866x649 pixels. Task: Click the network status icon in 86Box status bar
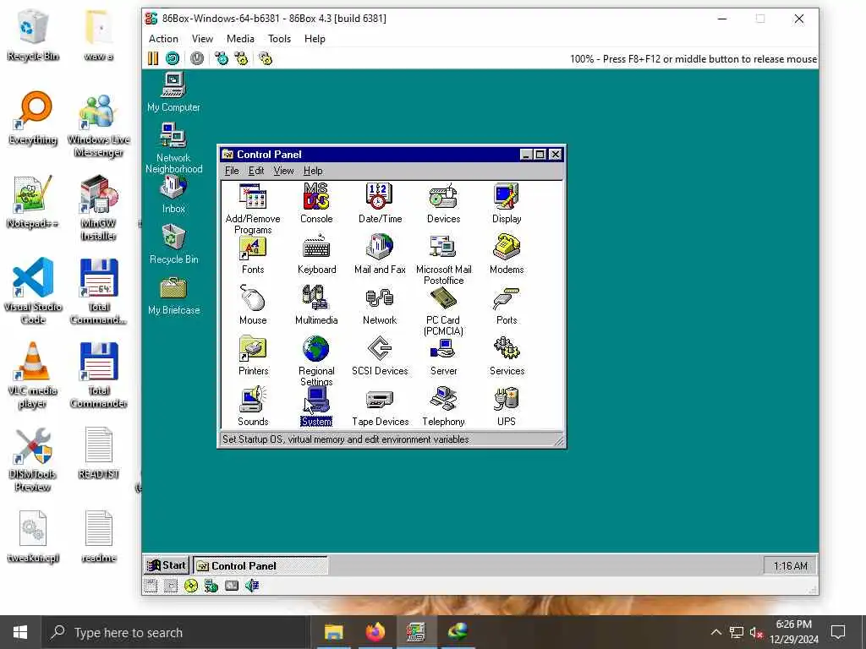tap(211, 586)
